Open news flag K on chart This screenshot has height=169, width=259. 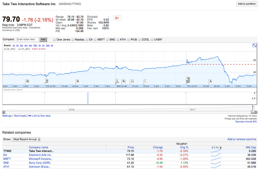[x=123, y=81]
